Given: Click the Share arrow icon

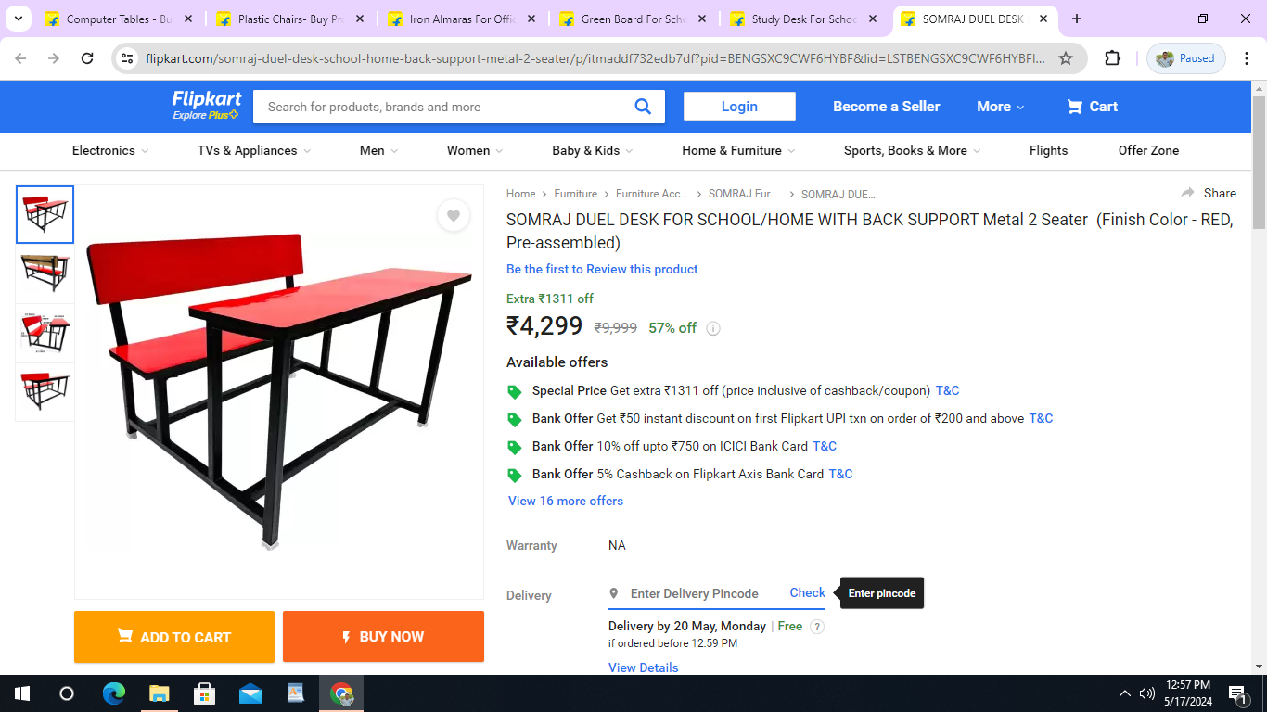Looking at the screenshot, I should (1187, 193).
